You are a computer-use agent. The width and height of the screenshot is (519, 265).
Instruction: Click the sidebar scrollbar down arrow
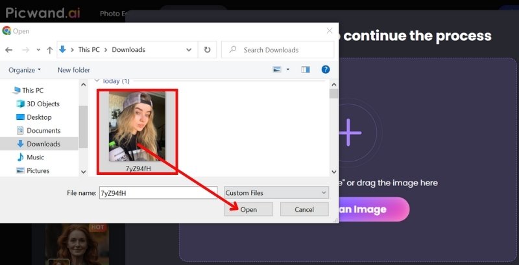click(x=84, y=172)
